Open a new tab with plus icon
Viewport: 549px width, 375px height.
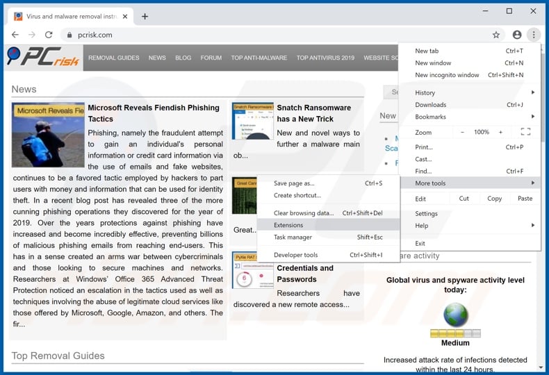(x=145, y=17)
